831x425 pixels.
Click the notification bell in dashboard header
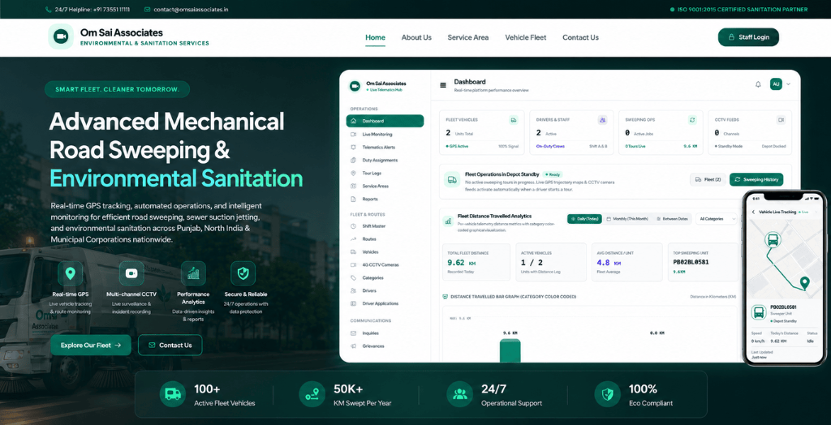coord(758,84)
